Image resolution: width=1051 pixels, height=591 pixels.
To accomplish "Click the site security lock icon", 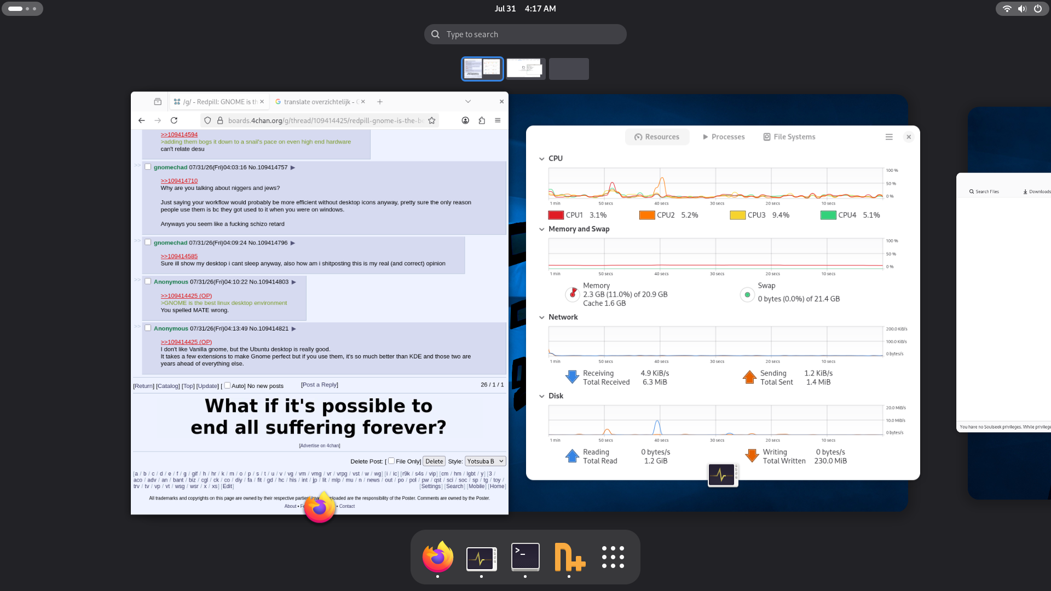I will click(220, 120).
